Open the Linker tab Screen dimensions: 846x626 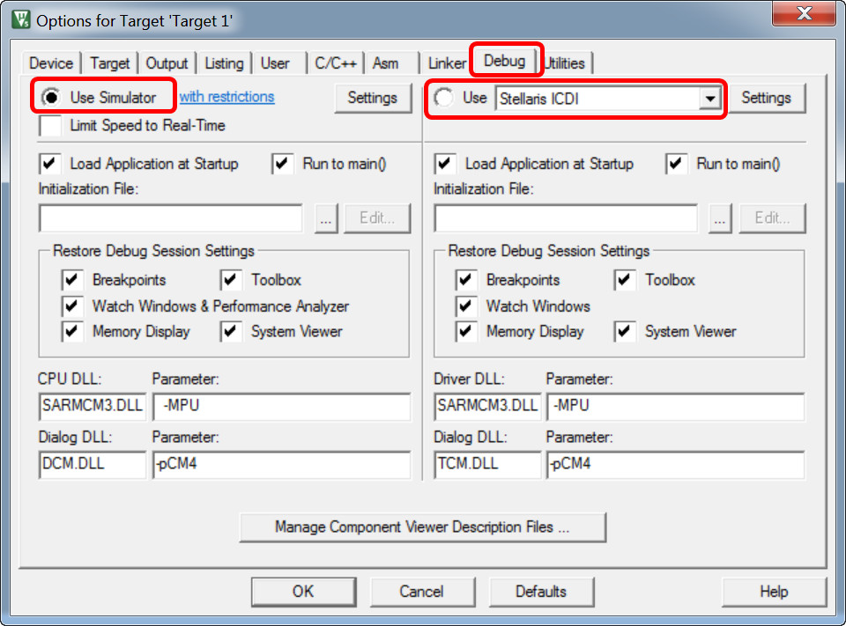tap(446, 63)
